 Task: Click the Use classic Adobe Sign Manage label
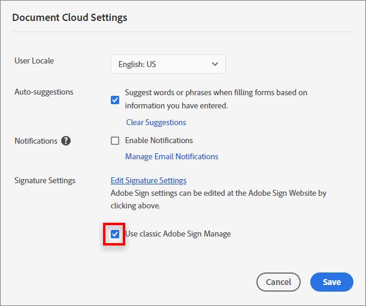[x=177, y=234]
